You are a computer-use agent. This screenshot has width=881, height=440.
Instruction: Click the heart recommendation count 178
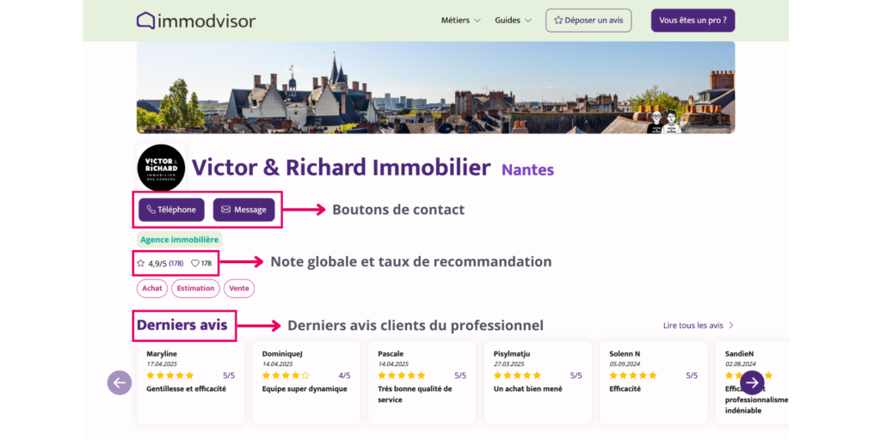pyautogui.click(x=201, y=263)
